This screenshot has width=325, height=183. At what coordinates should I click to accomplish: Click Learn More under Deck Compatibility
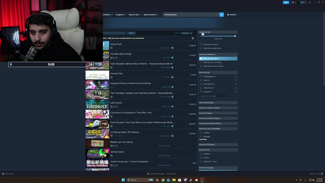pos(203,140)
